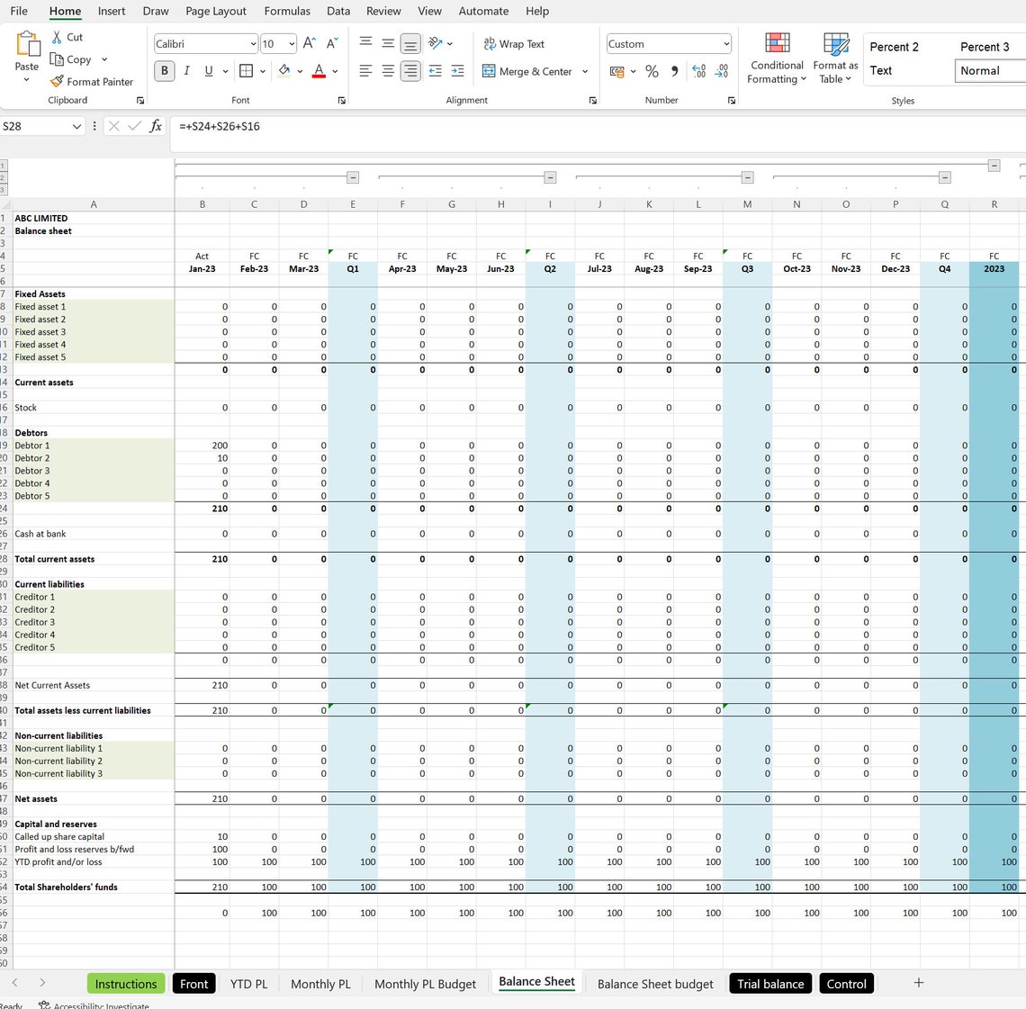Toggle Bold formatting

pos(164,70)
